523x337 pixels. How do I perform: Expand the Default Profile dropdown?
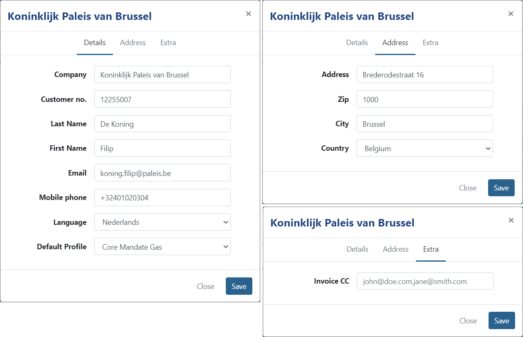pyautogui.click(x=162, y=247)
